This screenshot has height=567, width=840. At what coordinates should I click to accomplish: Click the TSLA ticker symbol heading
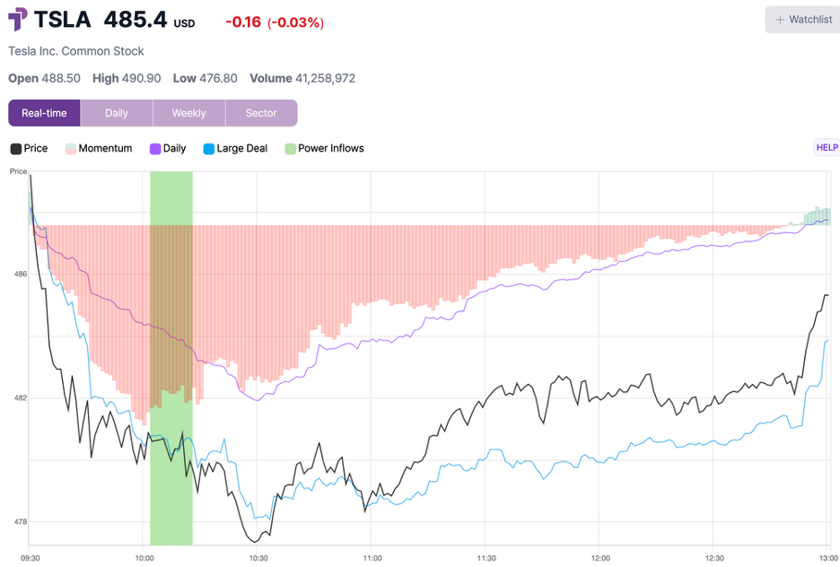(63, 19)
